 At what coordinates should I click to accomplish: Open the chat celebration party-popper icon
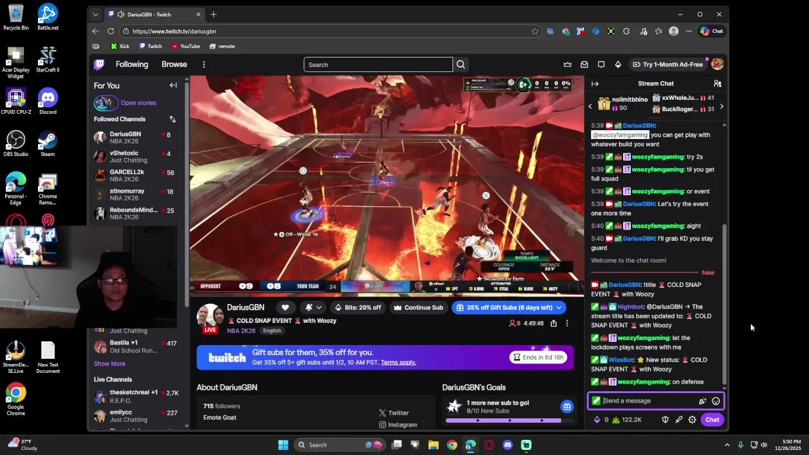[x=702, y=401]
